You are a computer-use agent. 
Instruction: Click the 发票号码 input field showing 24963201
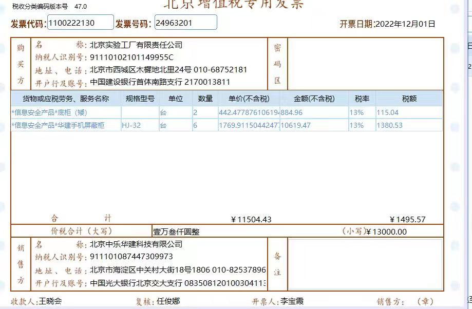[x=185, y=22]
